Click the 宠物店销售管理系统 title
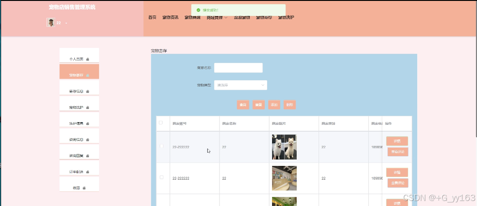Image resolution: width=477 pixels, height=206 pixels. coord(72,7)
